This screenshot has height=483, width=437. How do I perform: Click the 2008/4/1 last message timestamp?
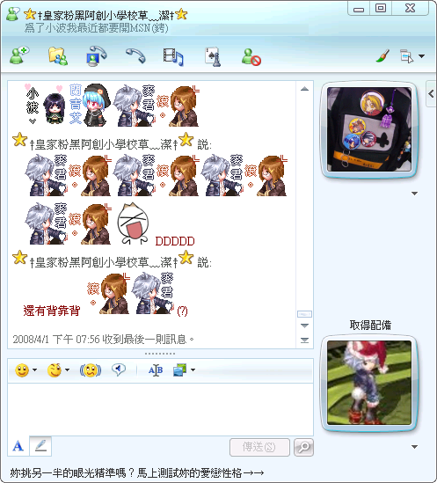(103, 339)
